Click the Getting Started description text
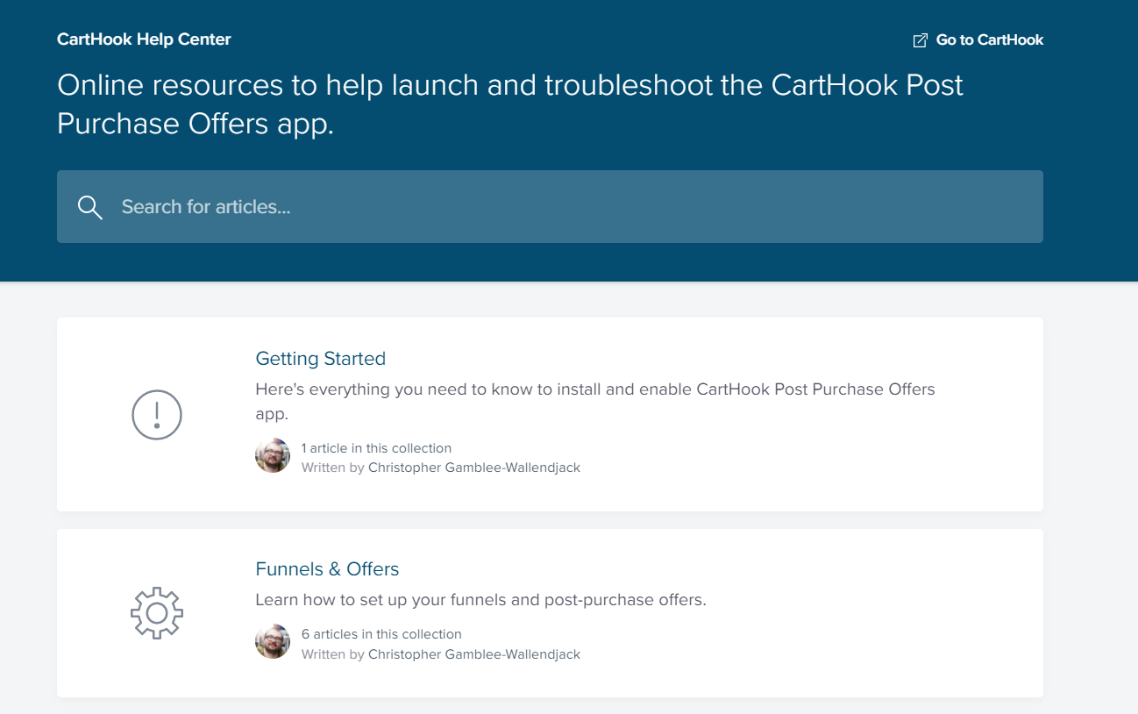Viewport: 1138px width, 714px height. (595, 401)
